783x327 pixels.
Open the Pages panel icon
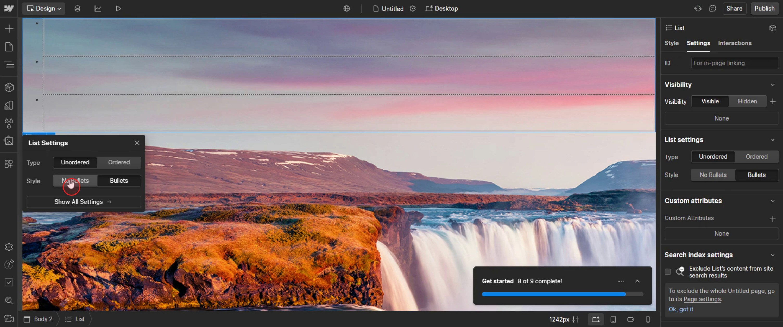(9, 47)
